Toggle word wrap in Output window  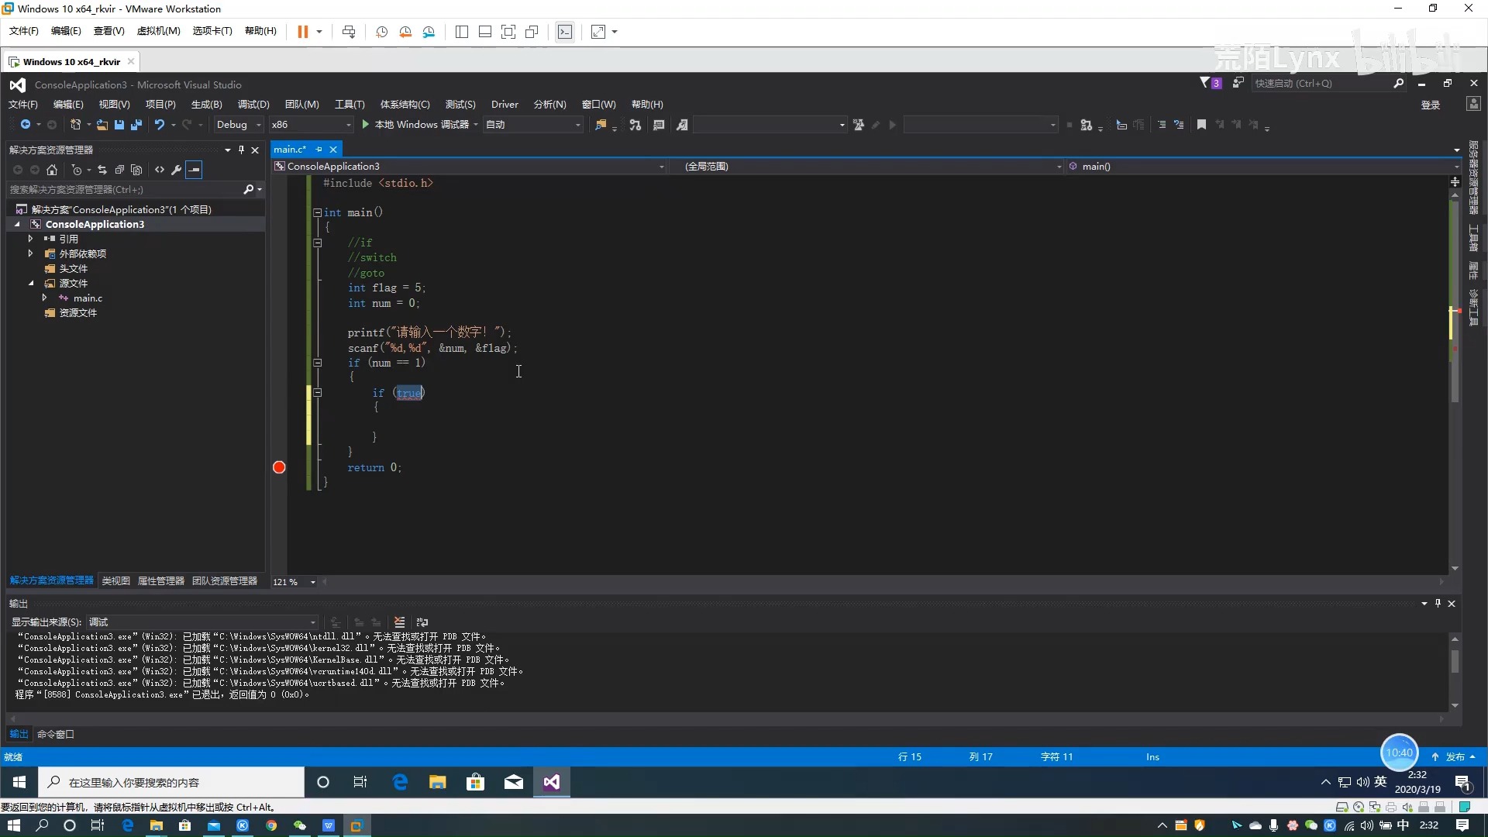(422, 622)
